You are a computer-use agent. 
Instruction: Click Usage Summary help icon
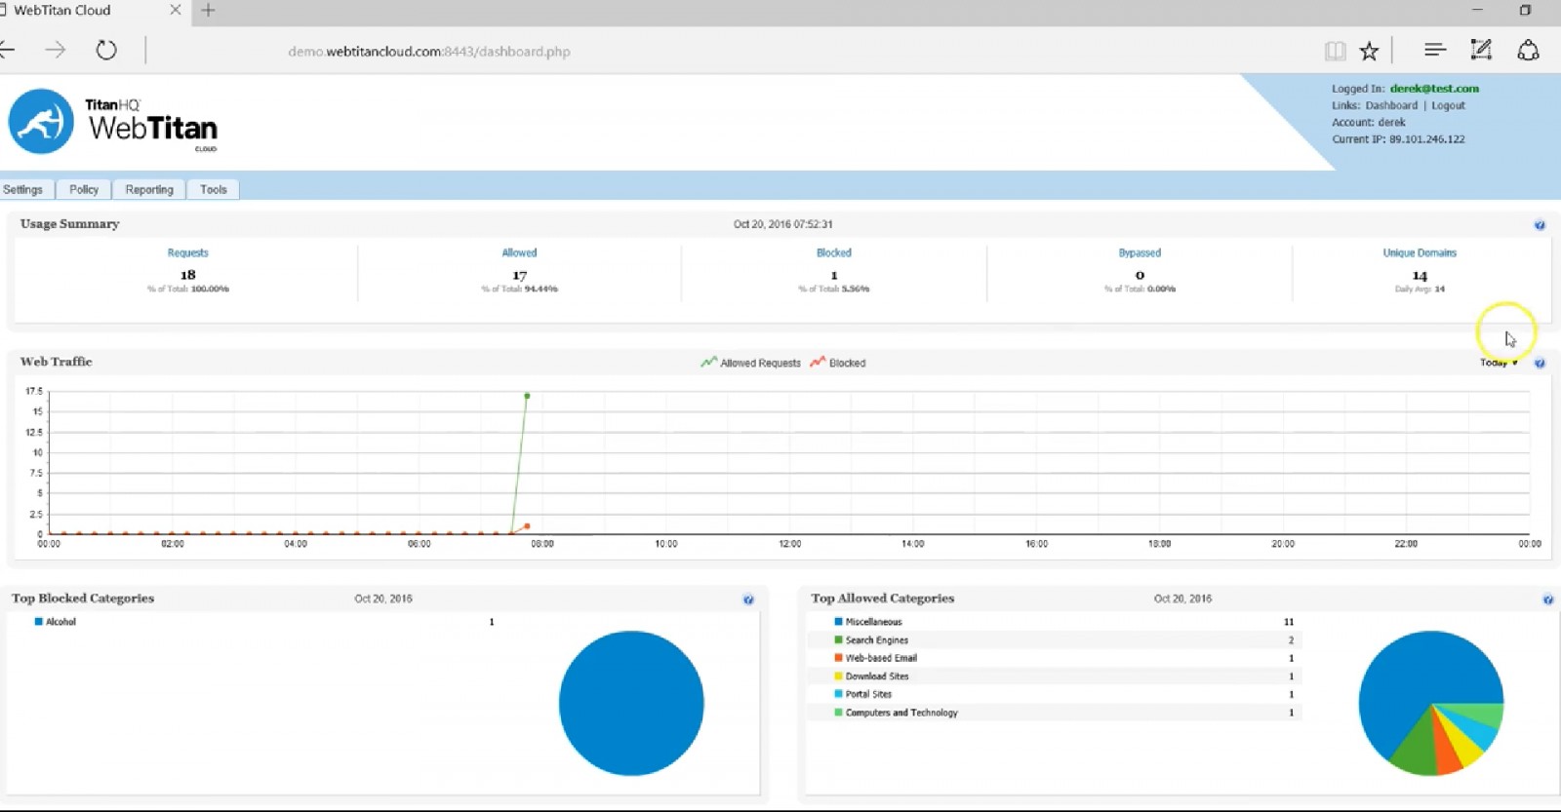(x=1540, y=225)
